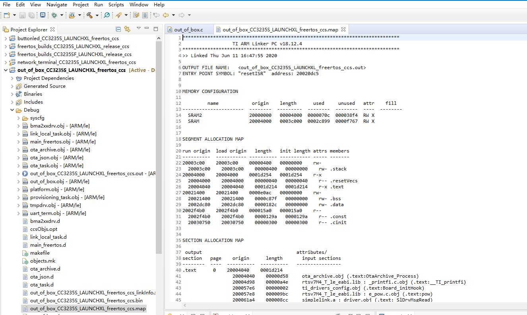The width and height of the screenshot is (527, 315).
Task: Toggle block selection mode toolbar button
Action: (145, 15)
